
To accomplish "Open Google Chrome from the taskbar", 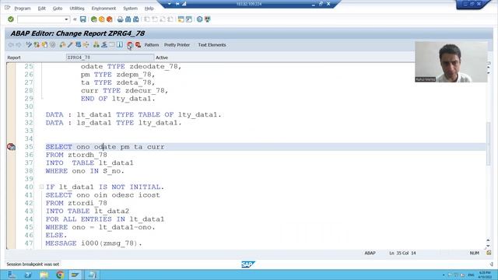I will [x=60, y=275].
